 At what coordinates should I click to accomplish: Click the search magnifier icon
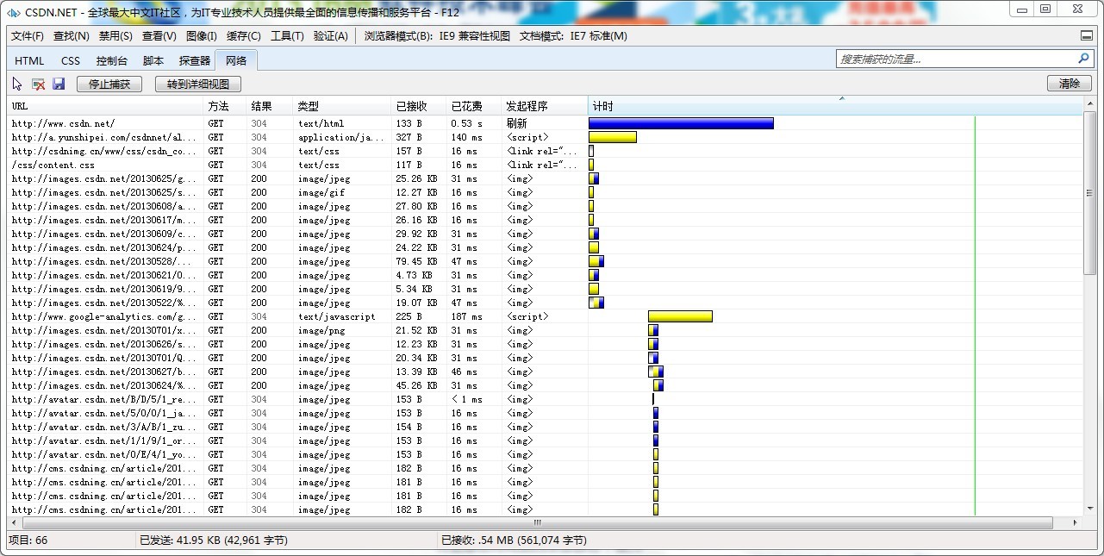1083,59
